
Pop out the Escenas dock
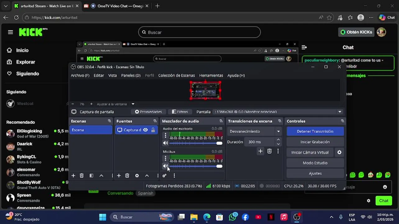(109, 121)
